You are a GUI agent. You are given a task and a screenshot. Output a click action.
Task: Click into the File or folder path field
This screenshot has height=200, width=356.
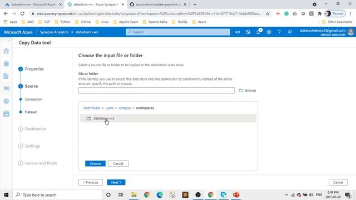coord(156,91)
